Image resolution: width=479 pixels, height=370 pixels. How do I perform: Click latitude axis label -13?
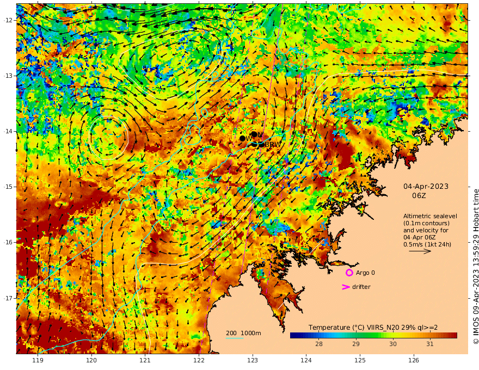[x=8, y=76]
